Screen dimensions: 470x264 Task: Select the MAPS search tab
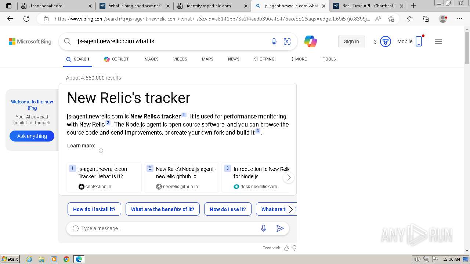[x=207, y=59]
